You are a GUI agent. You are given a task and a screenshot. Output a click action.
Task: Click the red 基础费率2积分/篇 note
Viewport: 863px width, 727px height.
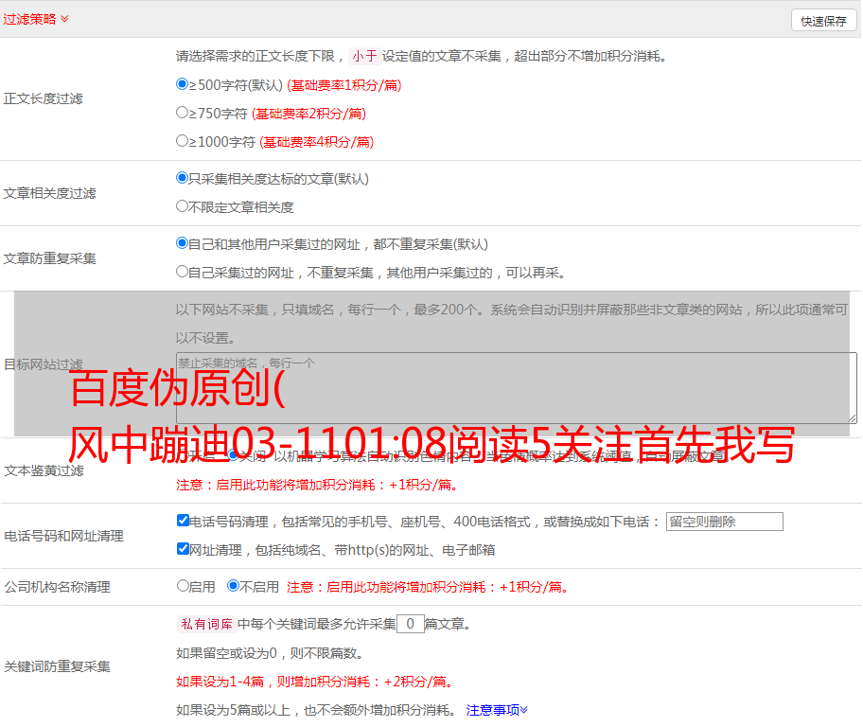pyautogui.click(x=308, y=114)
